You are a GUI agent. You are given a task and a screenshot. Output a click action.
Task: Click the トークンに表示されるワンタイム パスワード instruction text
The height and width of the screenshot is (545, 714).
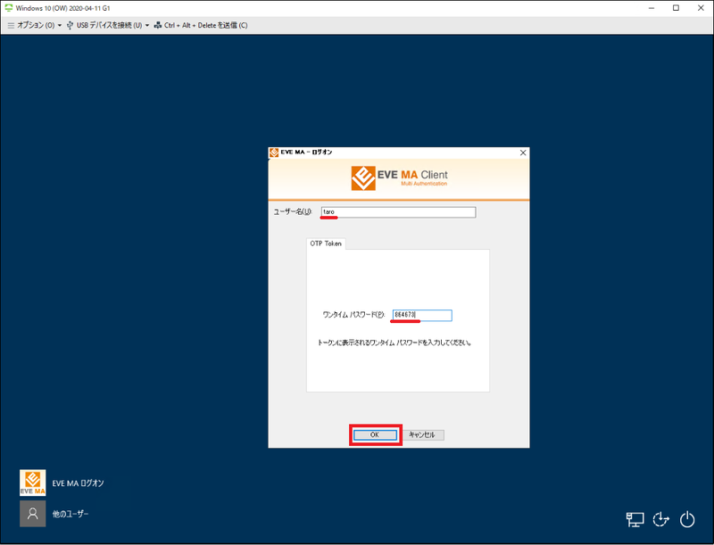[394, 343]
